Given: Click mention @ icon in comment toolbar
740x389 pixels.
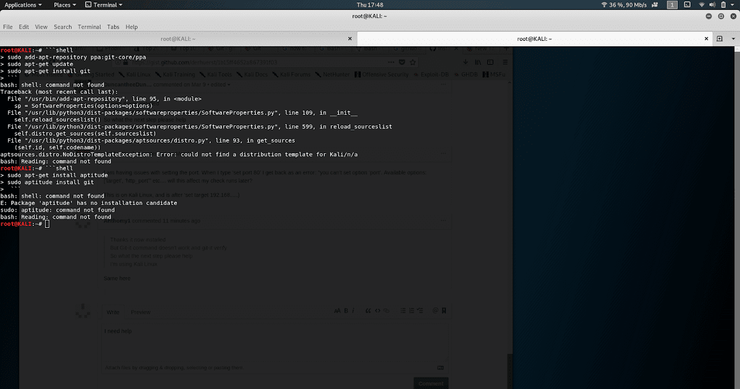Looking at the screenshot, I should (435, 311).
